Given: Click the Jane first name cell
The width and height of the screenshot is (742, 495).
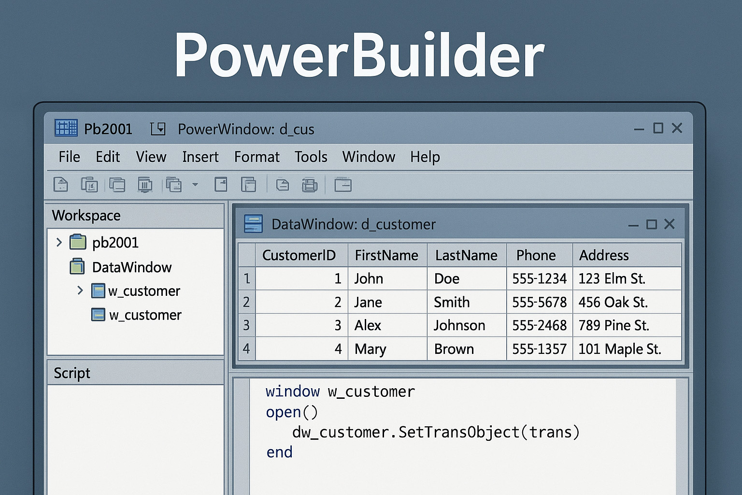Looking at the screenshot, I should [387, 302].
